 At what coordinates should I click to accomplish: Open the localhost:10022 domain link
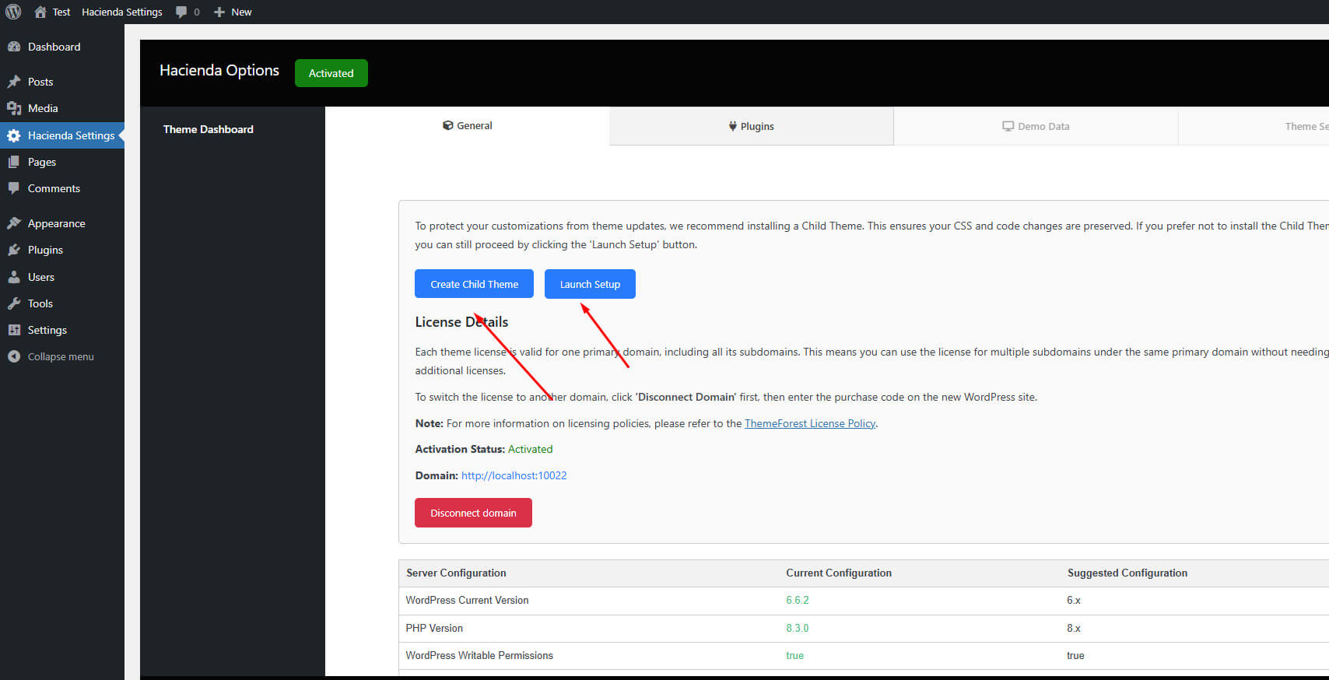pyautogui.click(x=514, y=475)
